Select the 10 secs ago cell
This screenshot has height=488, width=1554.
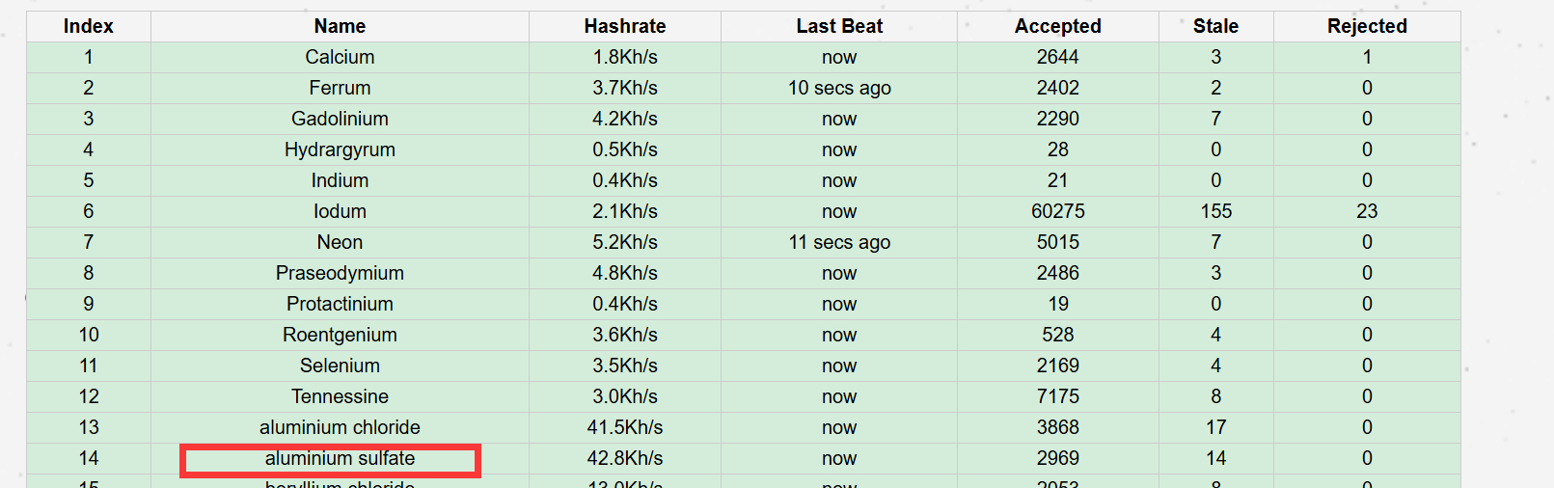click(x=839, y=88)
